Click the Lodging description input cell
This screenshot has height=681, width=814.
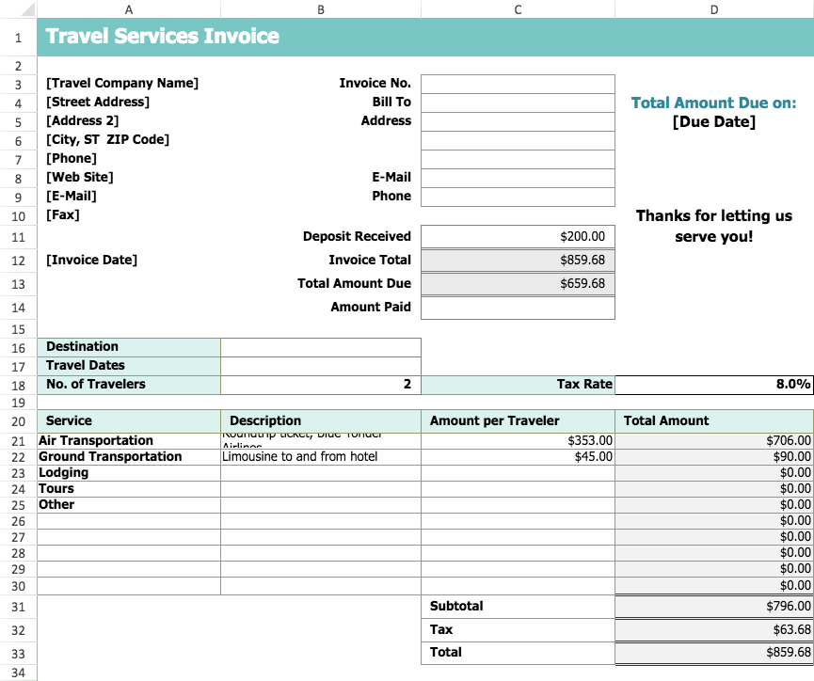(321, 473)
